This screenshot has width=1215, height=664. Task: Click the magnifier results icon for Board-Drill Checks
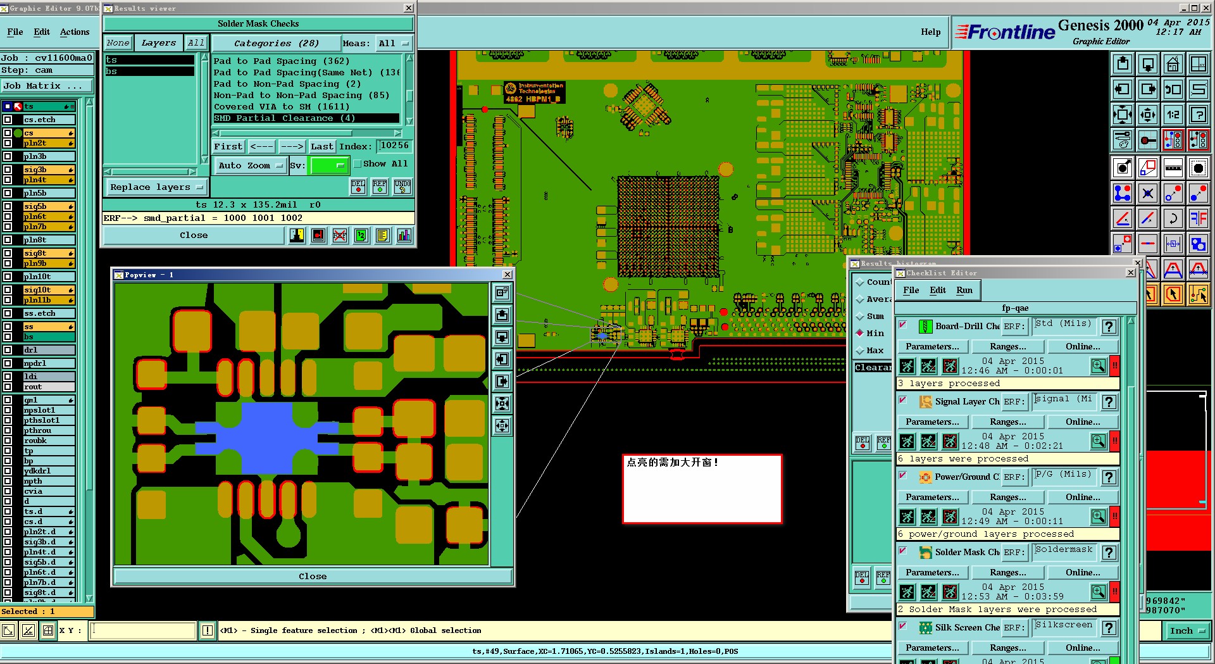pos(1099,366)
